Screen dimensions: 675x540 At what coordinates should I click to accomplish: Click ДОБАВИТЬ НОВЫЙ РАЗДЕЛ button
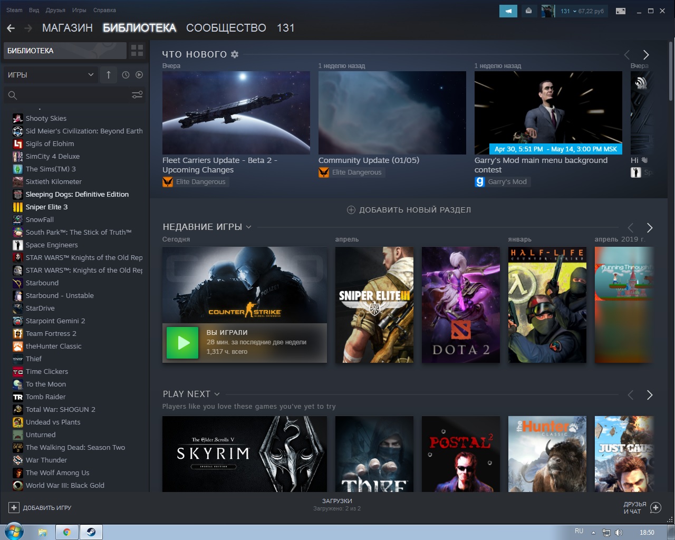tap(409, 210)
